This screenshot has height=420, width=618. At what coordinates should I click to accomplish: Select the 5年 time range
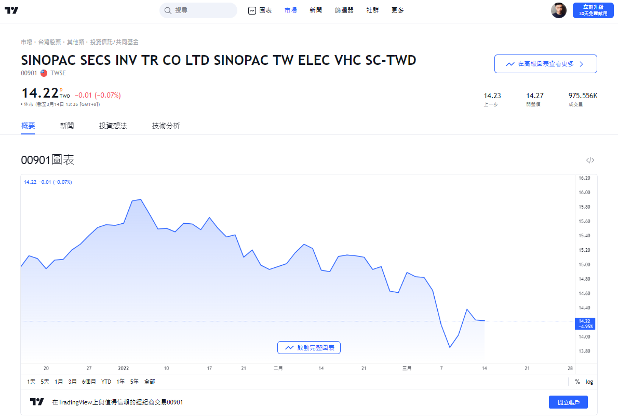tap(135, 382)
